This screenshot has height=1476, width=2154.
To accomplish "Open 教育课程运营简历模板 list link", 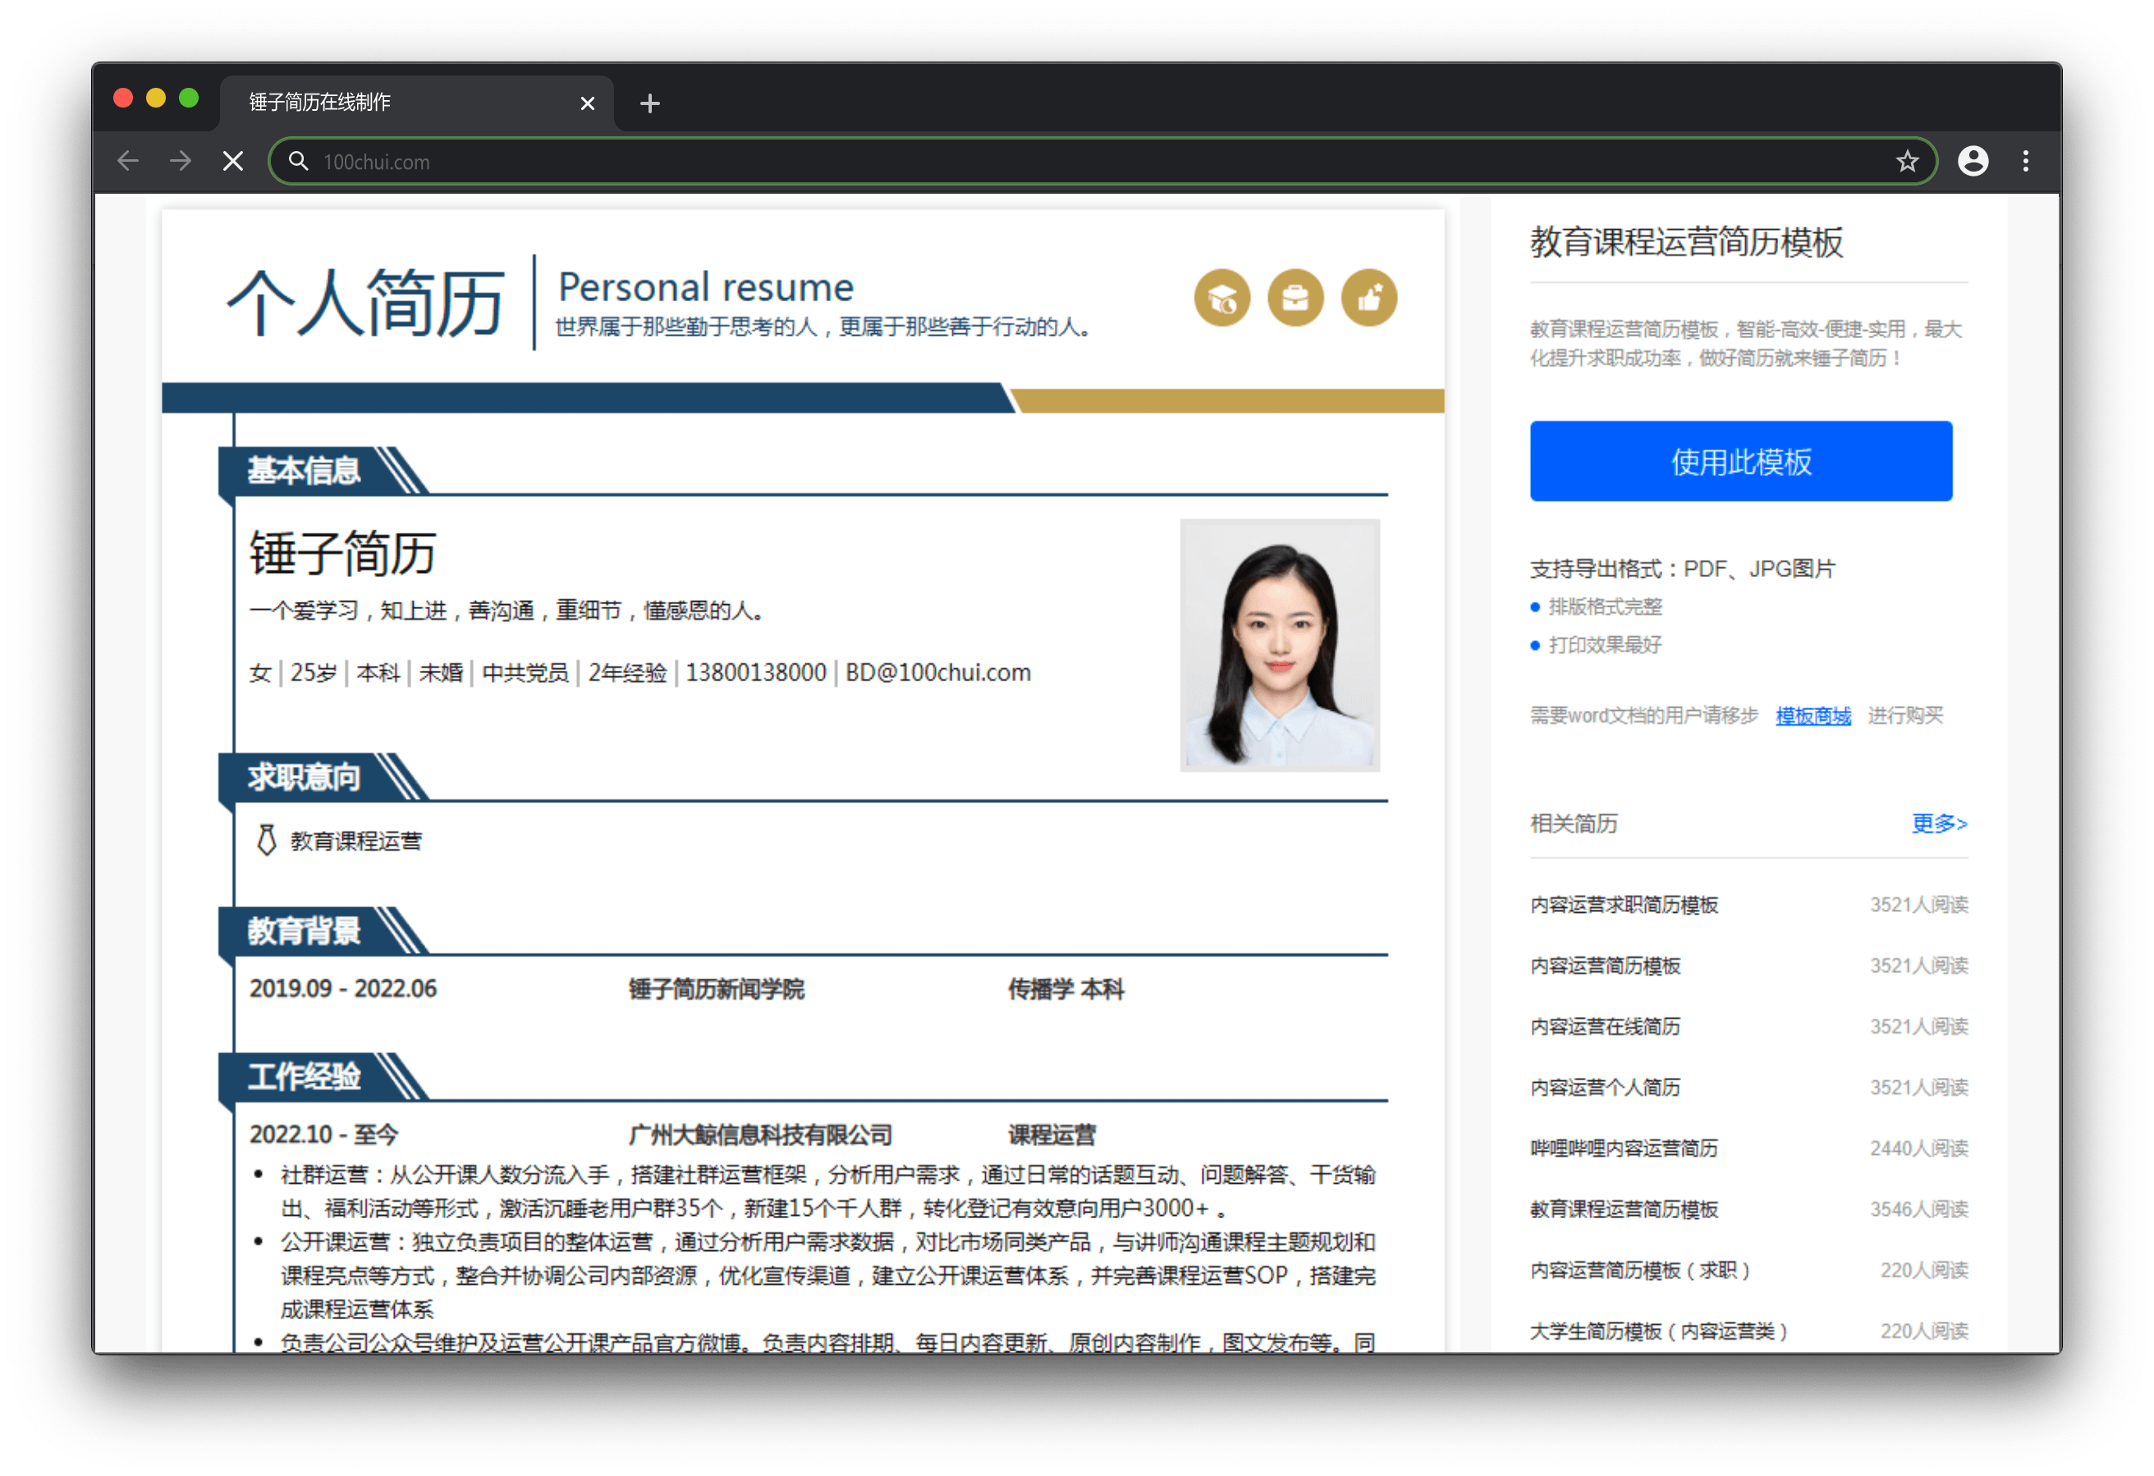I will 1624,1209.
